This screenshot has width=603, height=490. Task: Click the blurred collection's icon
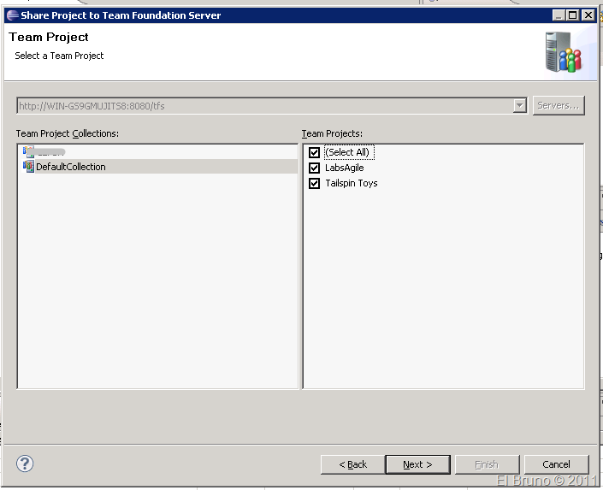pos(28,151)
